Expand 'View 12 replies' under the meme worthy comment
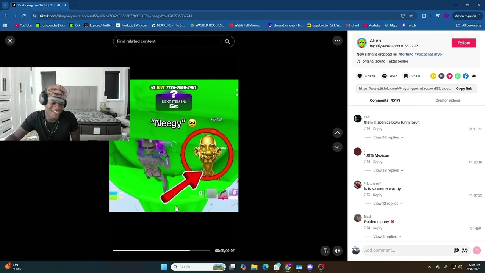Image resolution: width=485 pixels, height=273 pixels. (388, 204)
